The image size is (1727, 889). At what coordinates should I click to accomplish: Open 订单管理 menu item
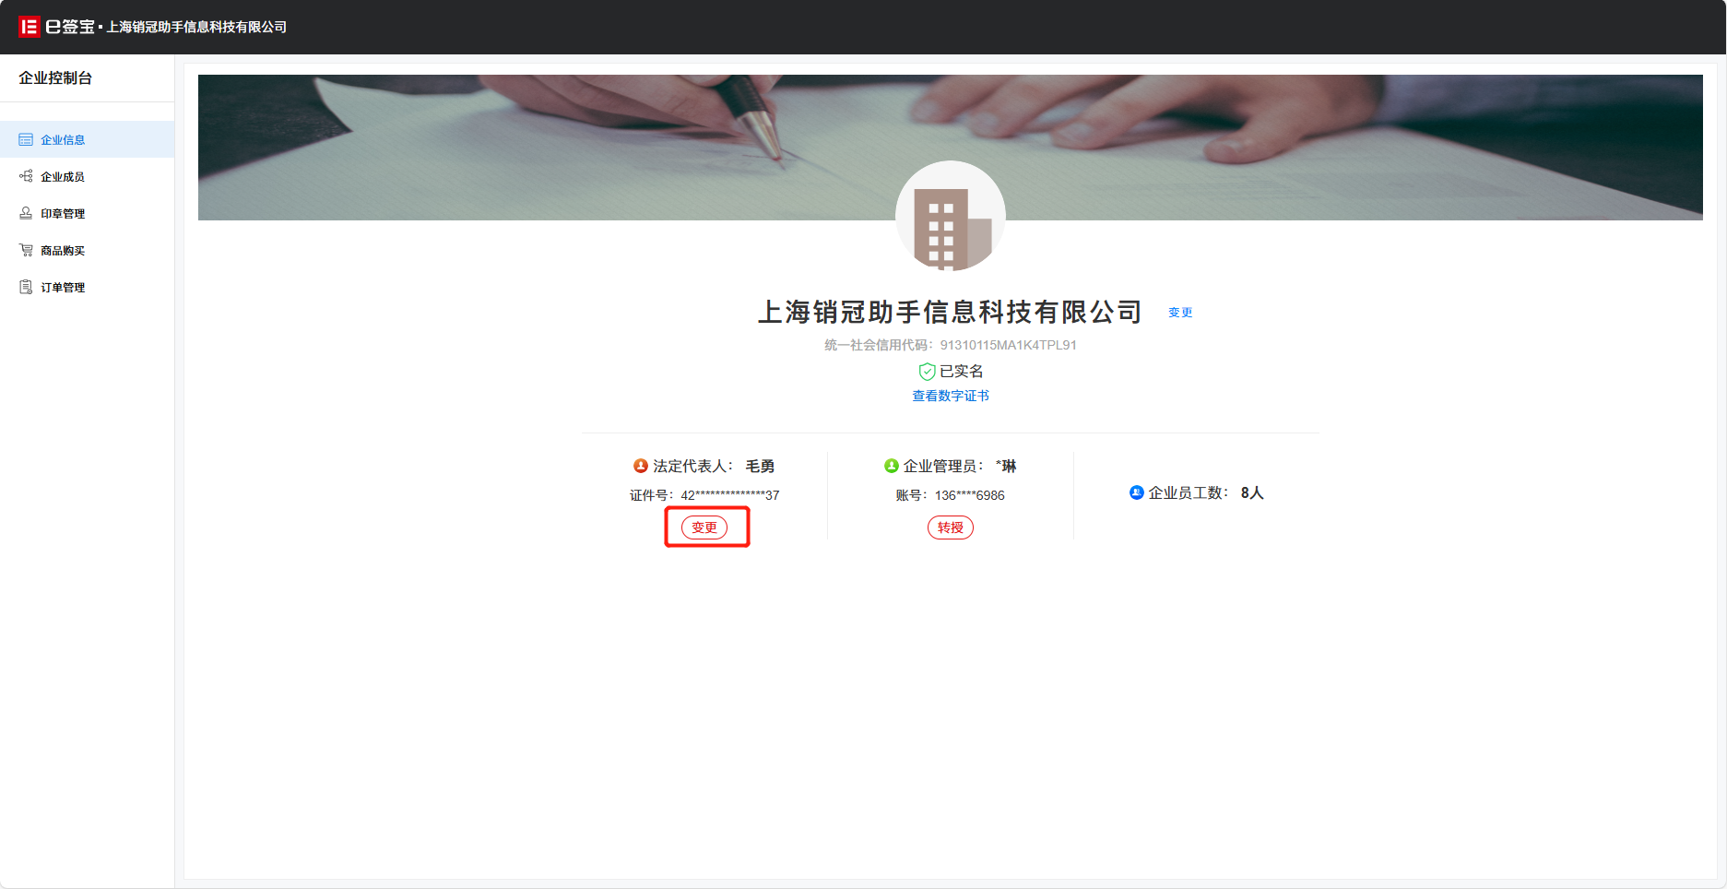(x=87, y=287)
